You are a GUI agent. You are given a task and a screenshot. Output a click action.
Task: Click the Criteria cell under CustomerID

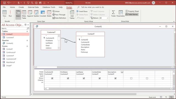[x=52, y=80]
